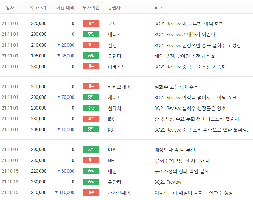This screenshot has width=253, height=200.
Task: Click the broker name IBK
Action: 111,119
